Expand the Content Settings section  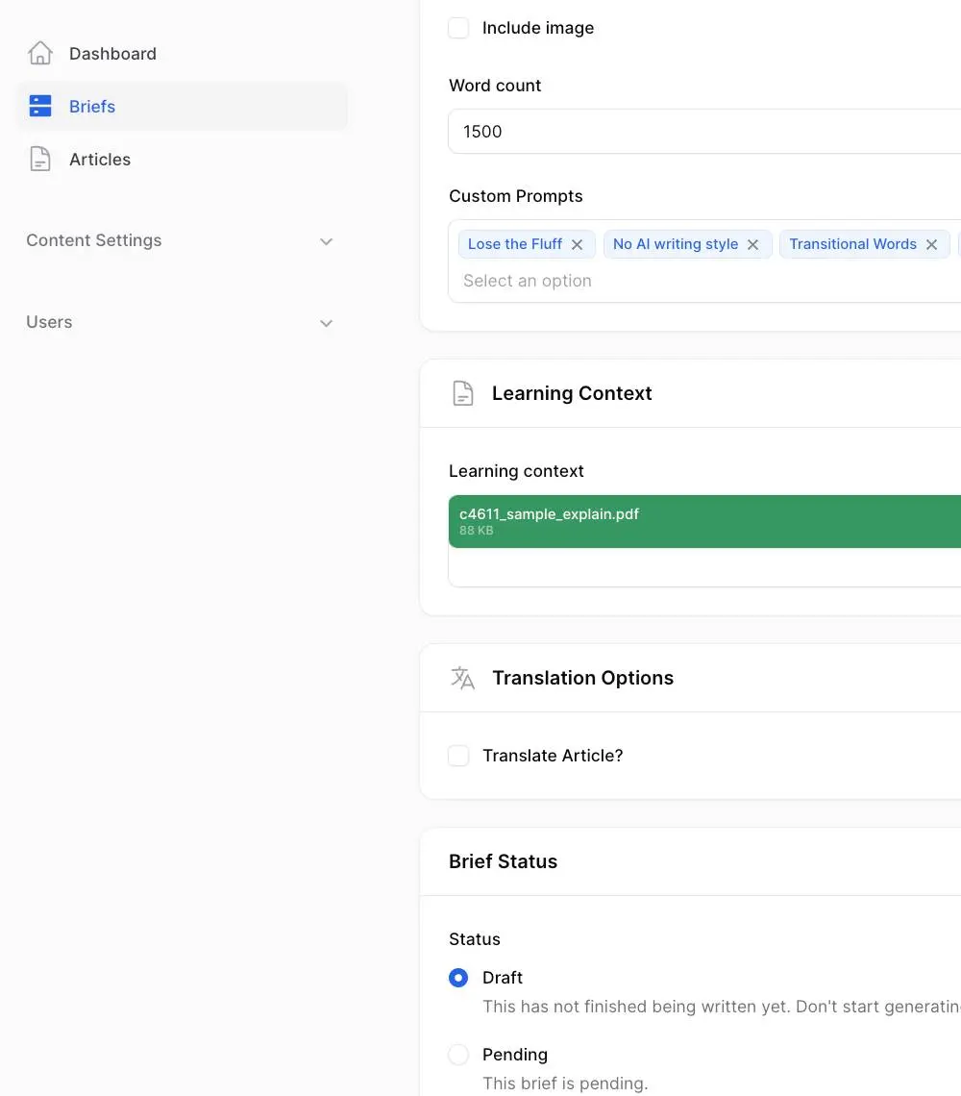tap(326, 241)
